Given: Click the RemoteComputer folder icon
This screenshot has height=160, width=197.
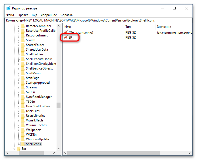Looking at the screenshot, I should click(23, 26).
